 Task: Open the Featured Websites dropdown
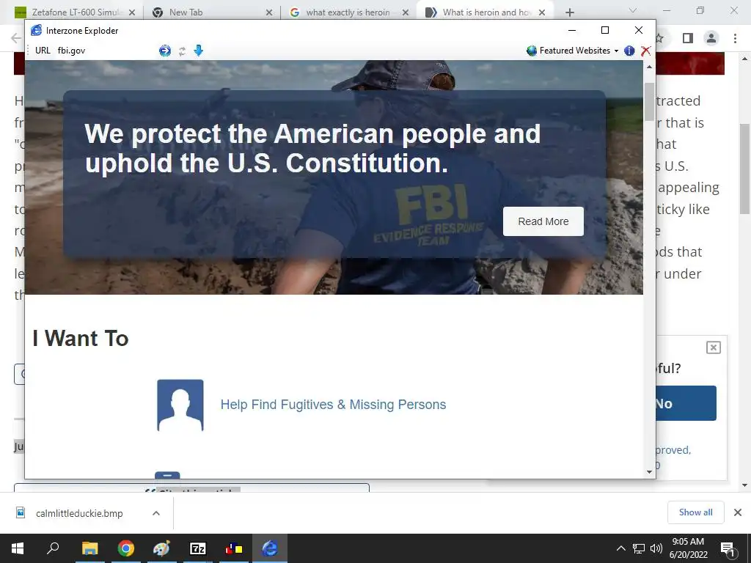(x=579, y=51)
